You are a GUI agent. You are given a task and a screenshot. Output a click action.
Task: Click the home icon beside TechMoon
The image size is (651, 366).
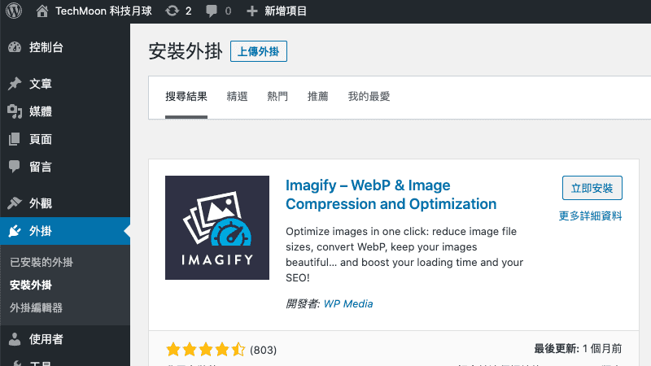click(42, 11)
